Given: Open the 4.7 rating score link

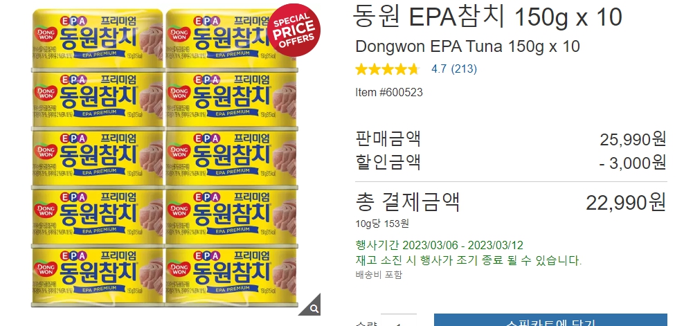Looking at the screenshot, I should (438, 69).
